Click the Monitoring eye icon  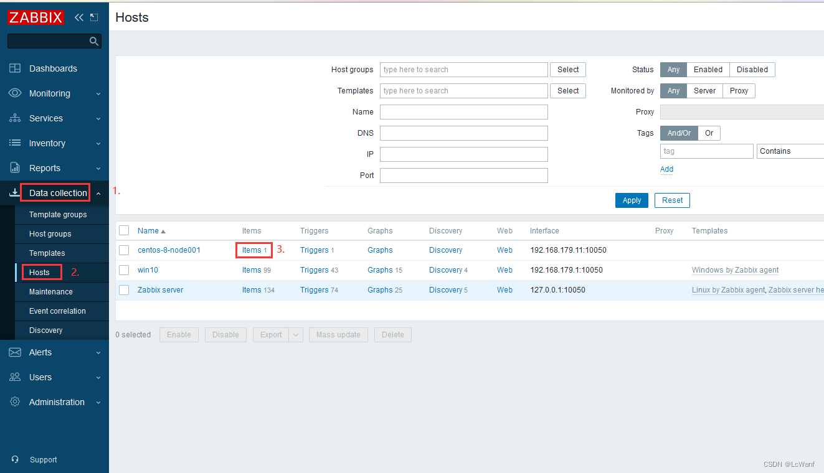(15, 93)
